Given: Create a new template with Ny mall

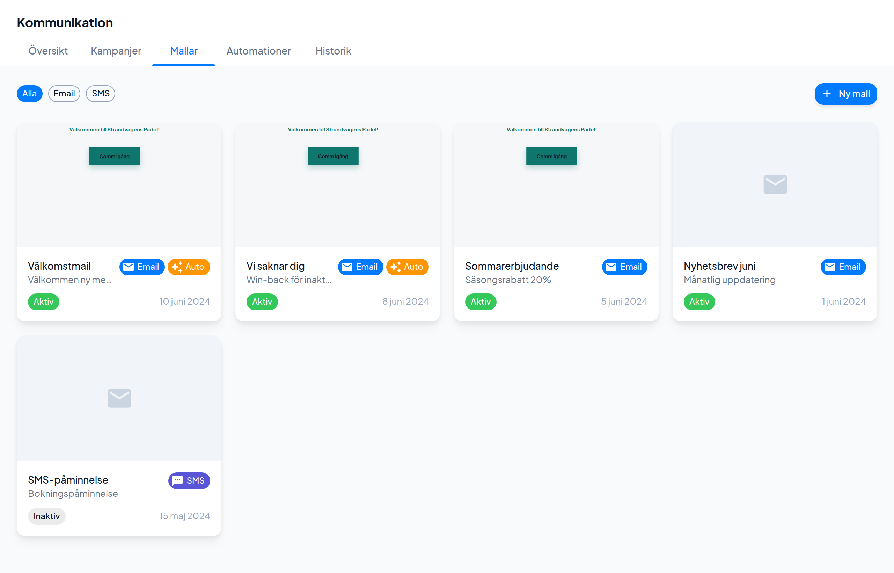Looking at the screenshot, I should coord(846,94).
